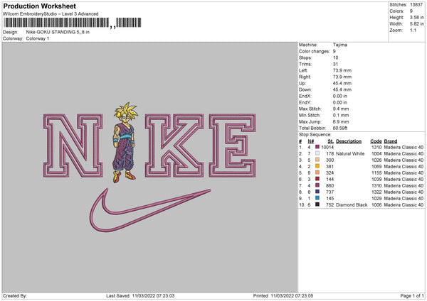427x301 pixels.
Task: Click the Max Stitch value 9.4 mm
Action: (341, 109)
